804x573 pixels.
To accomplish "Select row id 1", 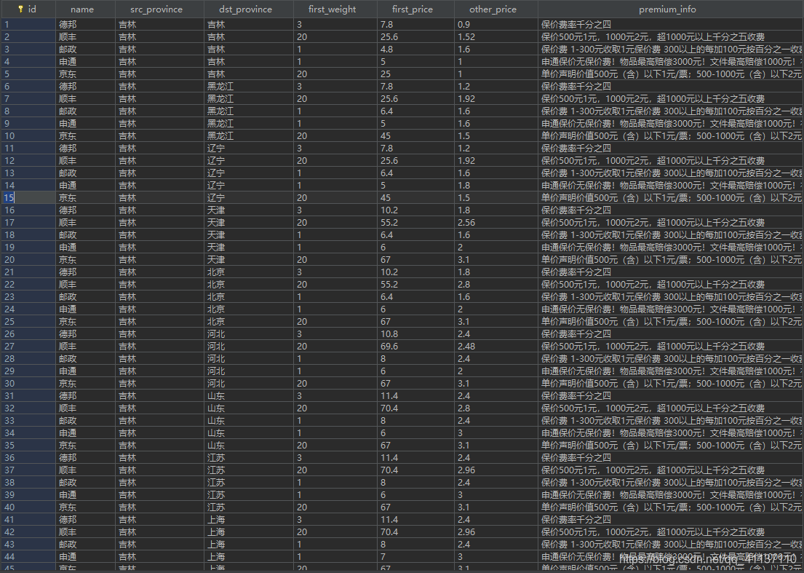I will pyautogui.click(x=28, y=25).
